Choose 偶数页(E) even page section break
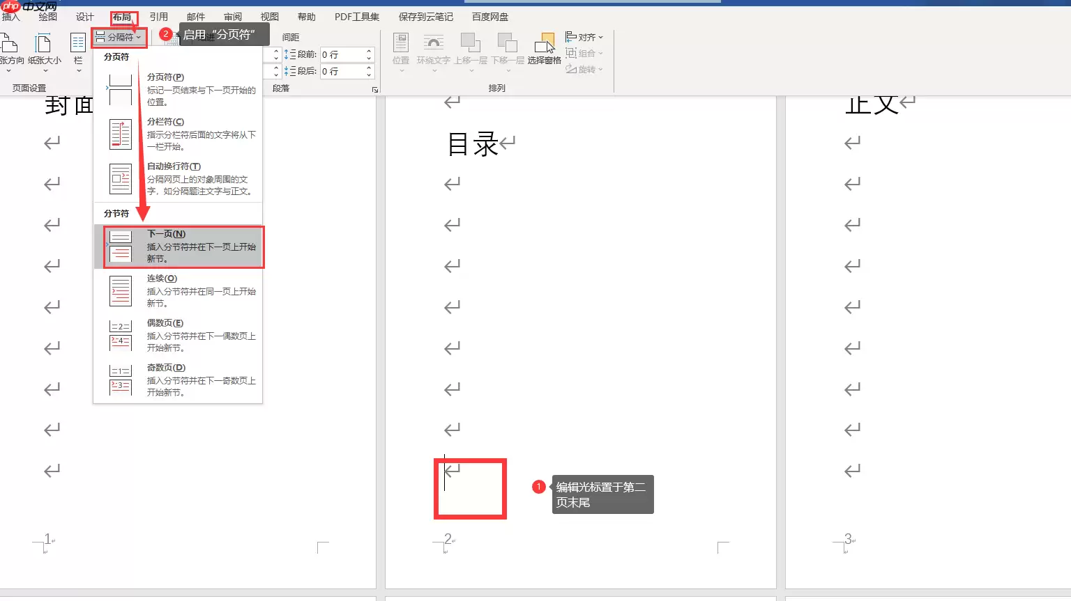Image resolution: width=1071 pixels, height=601 pixels. 178,335
